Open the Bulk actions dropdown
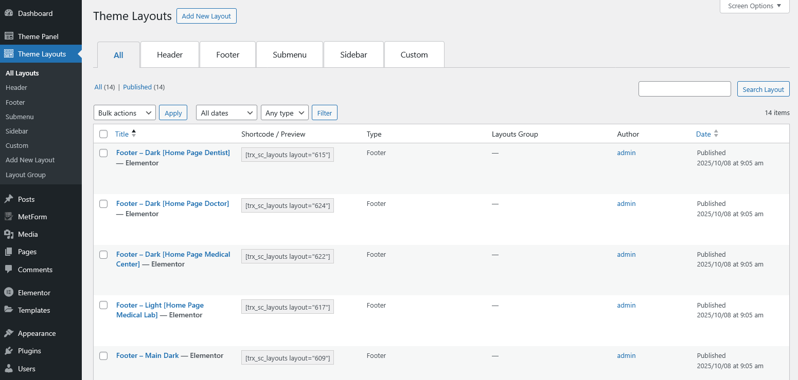The image size is (798, 380). click(125, 113)
